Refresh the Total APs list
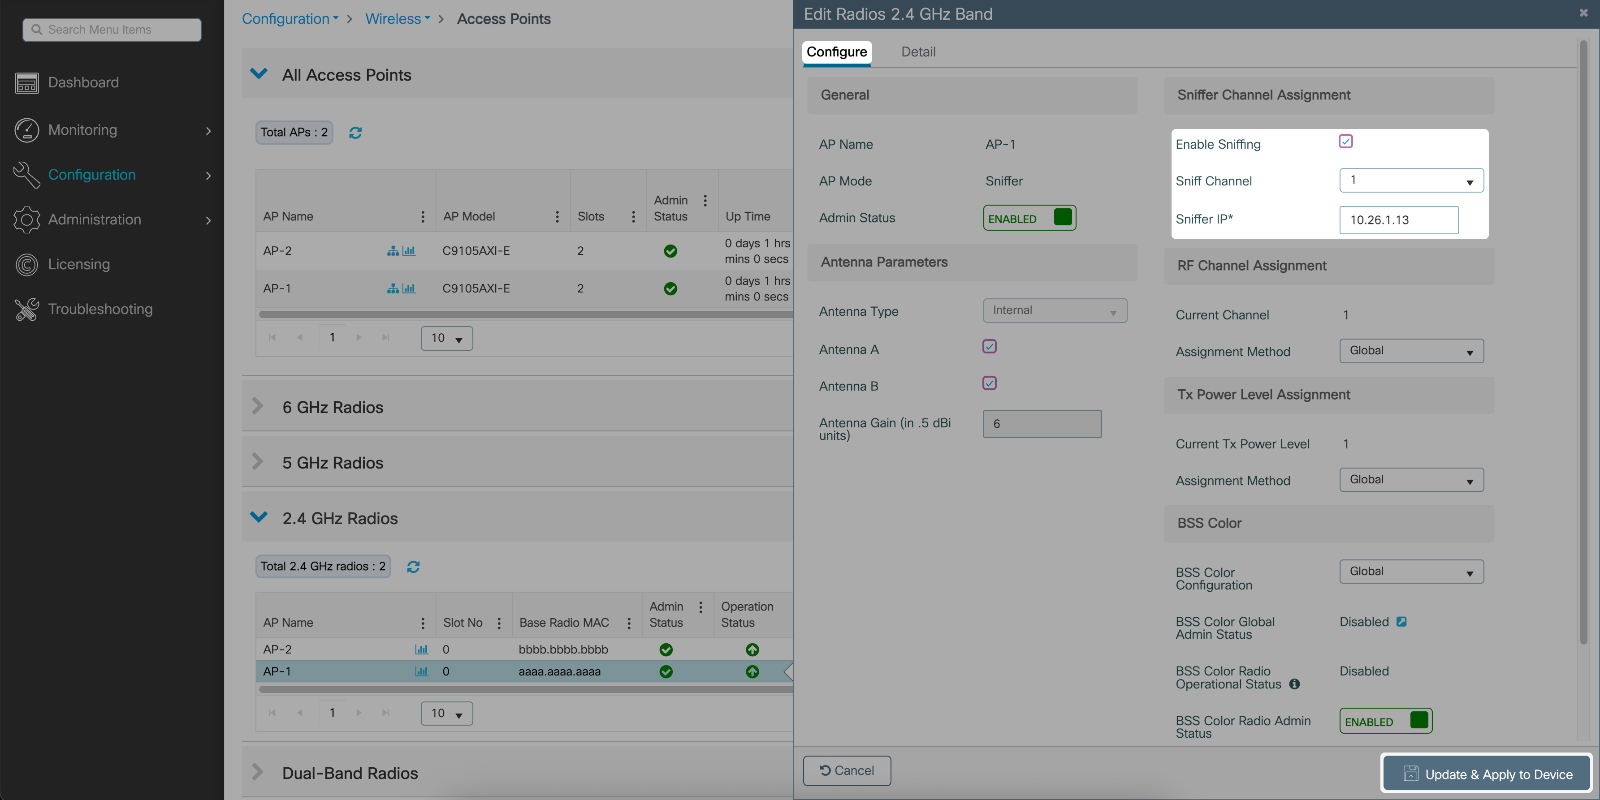The width and height of the screenshot is (1600, 800). pos(355,133)
